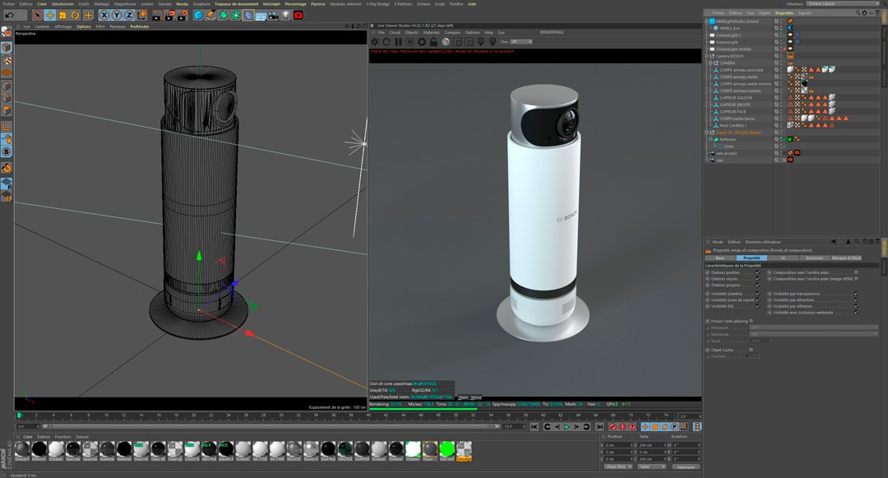Activate the Scale tool in the toolbar
The width and height of the screenshot is (888, 478).
pyautogui.click(x=62, y=16)
